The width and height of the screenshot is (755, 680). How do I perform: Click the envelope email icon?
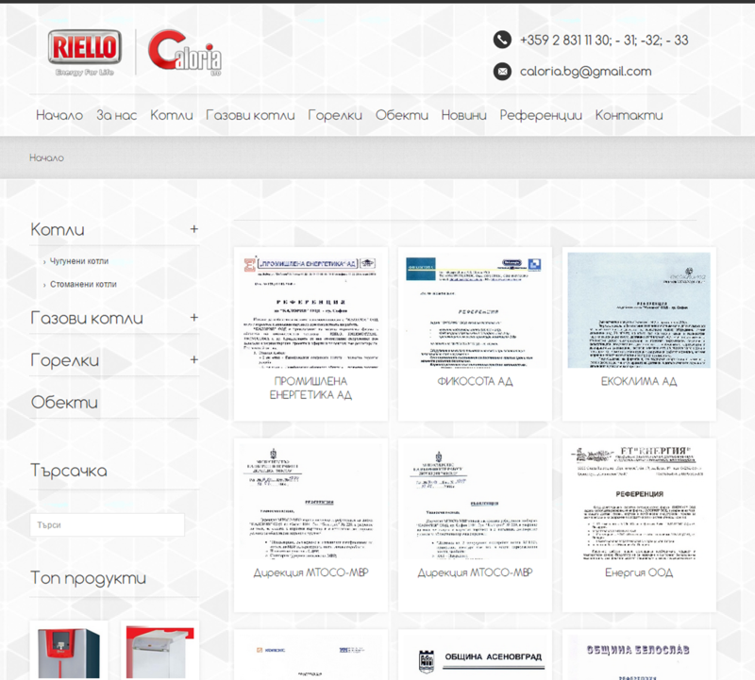502,72
